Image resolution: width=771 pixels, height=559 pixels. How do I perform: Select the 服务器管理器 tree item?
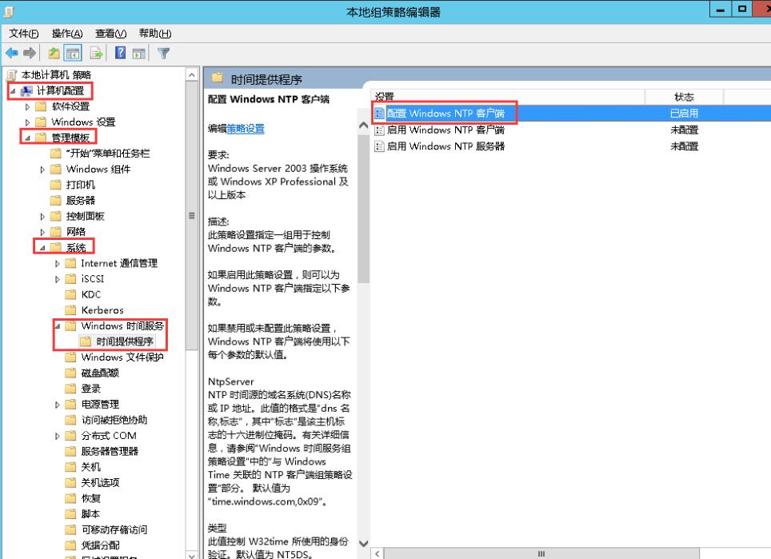pyautogui.click(x=110, y=451)
